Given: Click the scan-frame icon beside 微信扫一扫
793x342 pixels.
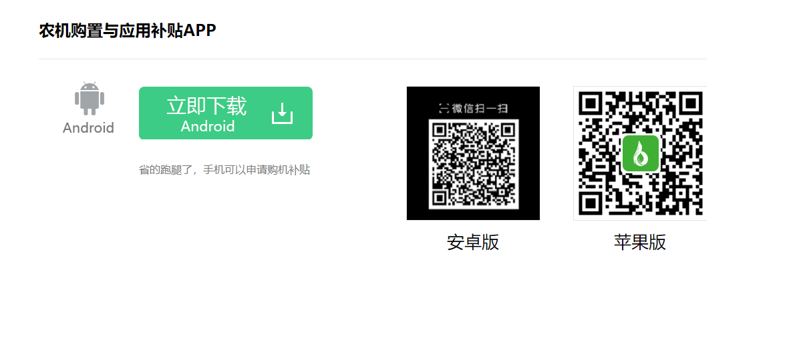Looking at the screenshot, I should pos(444,108).
